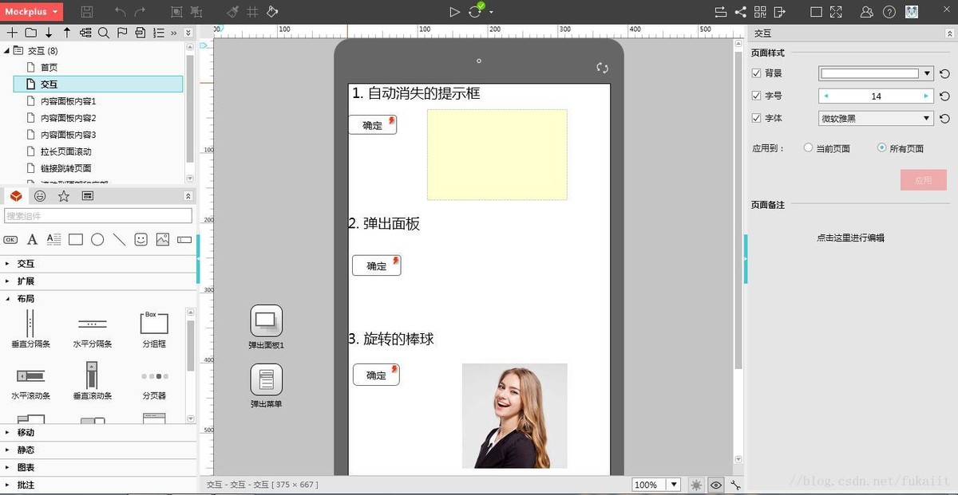
Task: Toggle the 背景 checkbox
Action: [x=757, y=73]
